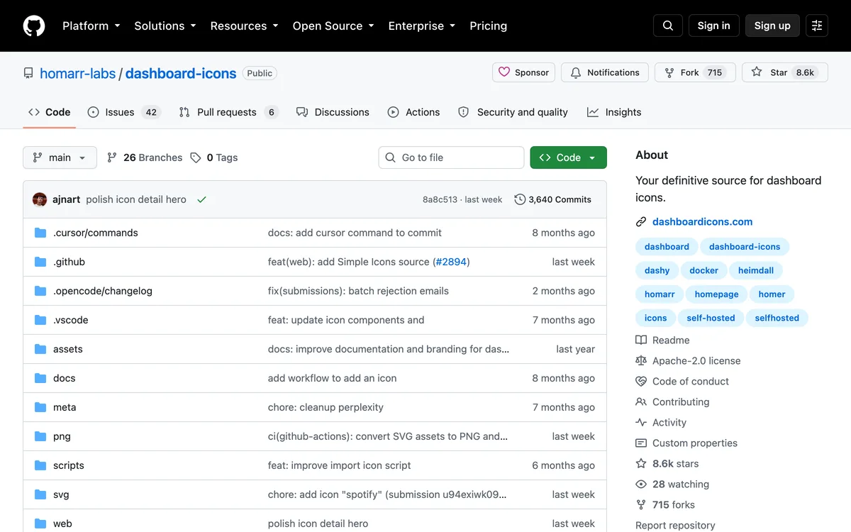This screenshot has width=851, height=532.
Task: Click the svg folder icon
Action: point(40,494)
